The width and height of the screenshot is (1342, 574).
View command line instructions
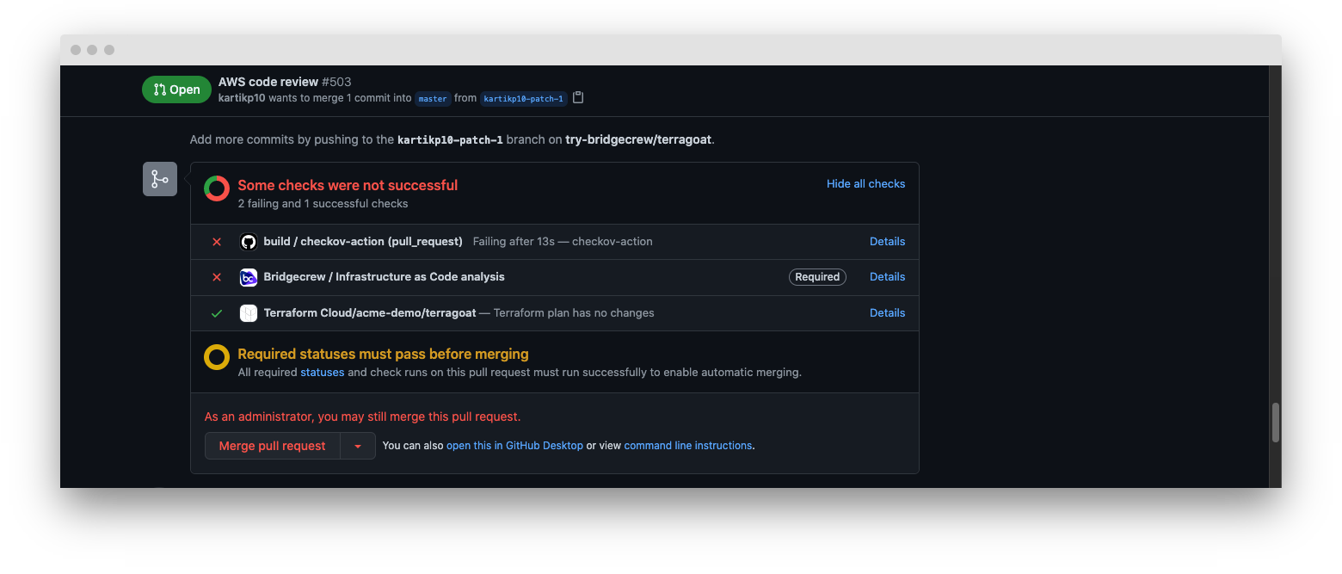coord(688,446)
